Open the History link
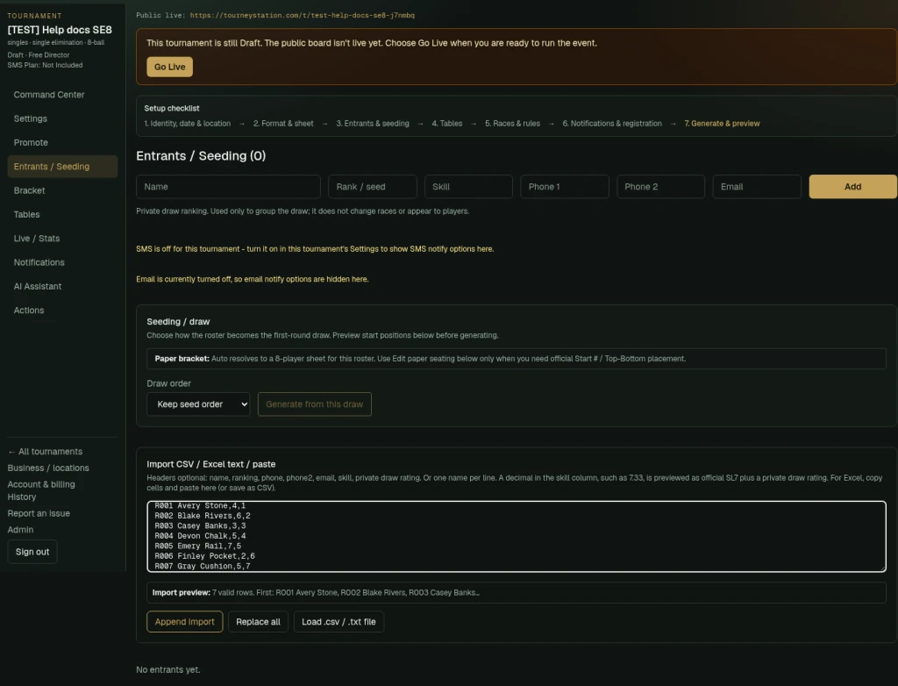Viewport: 898px width, 686px height. (x=22, y=497)
